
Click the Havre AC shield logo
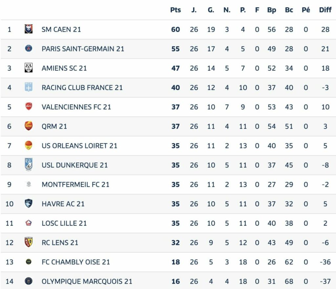[x=29, y=204]
